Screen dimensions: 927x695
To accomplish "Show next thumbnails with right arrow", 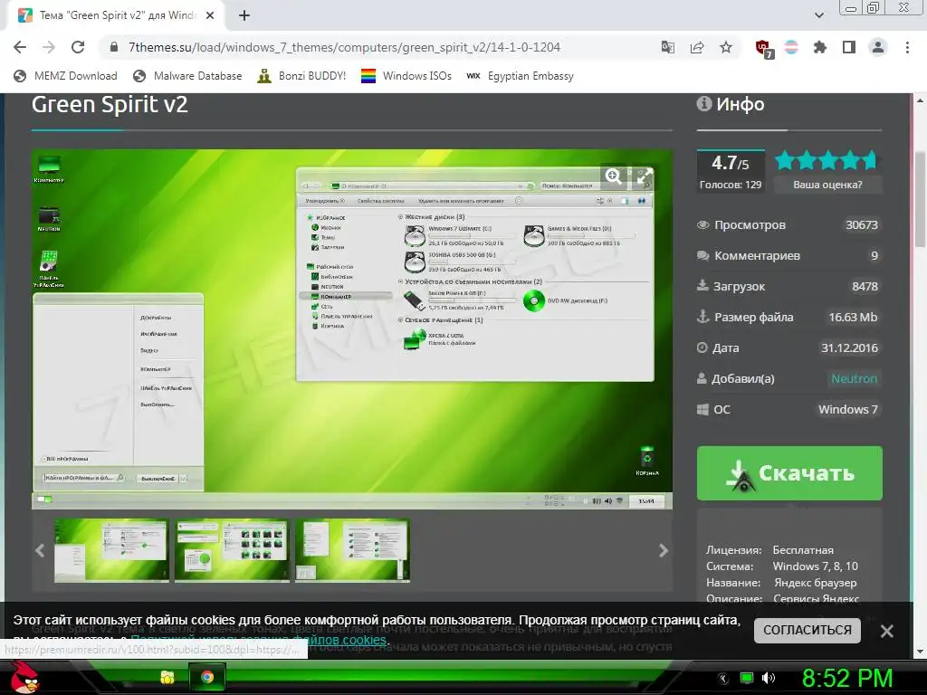I will pyautogui.click(x=664, y=551).
